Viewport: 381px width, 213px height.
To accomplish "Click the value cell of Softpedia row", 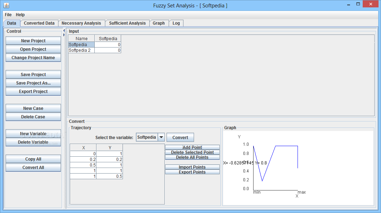I will point(108,44).
